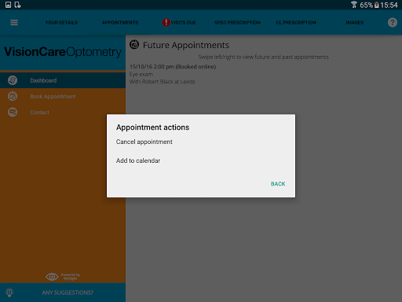Screen dimensions: 402x302
Task: Open the Visits Due tab
Action: click(x=183, y=23)
